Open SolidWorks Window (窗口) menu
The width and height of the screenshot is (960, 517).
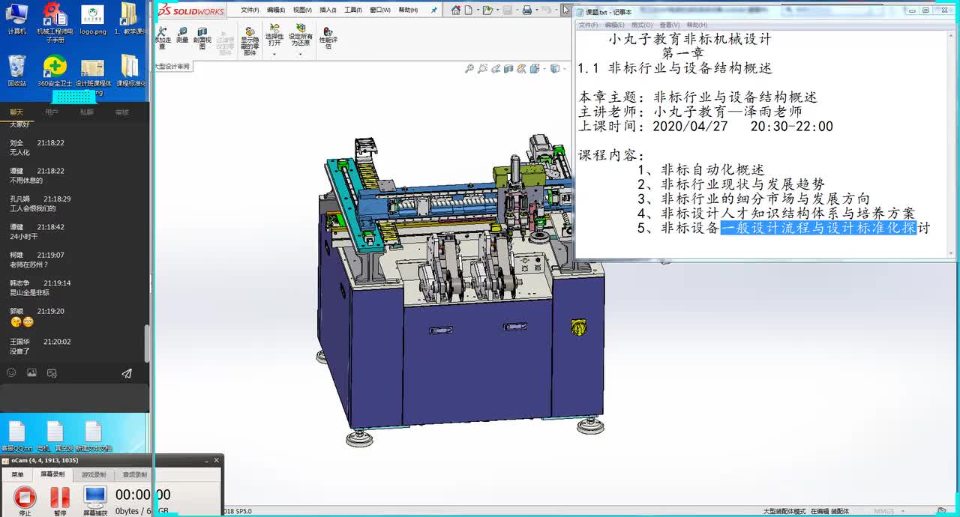click(x=380, y=10)
